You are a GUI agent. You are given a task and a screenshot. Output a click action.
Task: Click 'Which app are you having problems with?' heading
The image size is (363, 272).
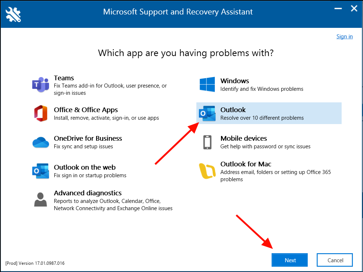pos(186,53)
